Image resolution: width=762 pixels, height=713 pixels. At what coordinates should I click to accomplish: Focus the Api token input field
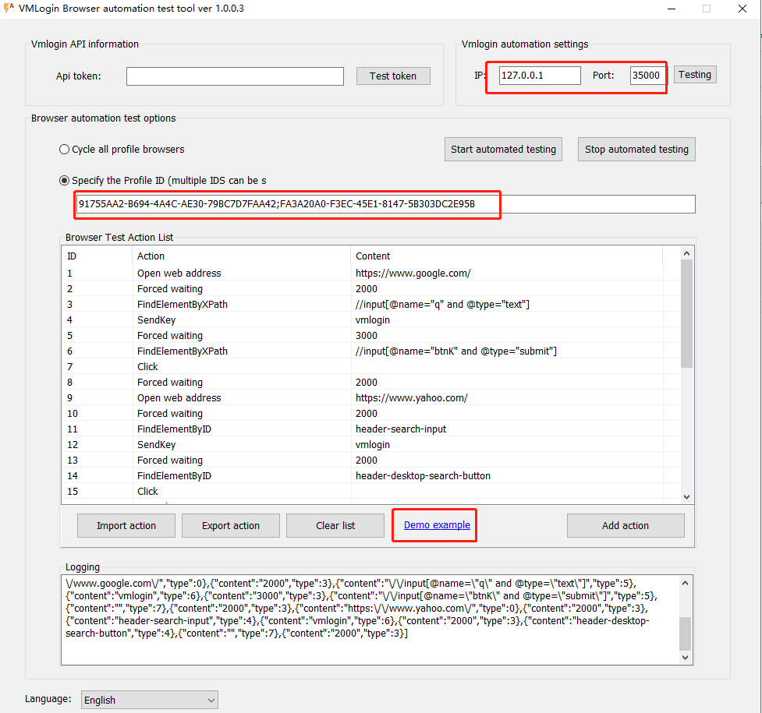235,76
